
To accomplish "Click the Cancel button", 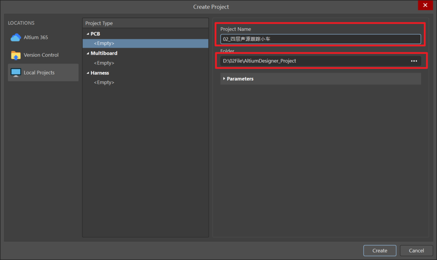I will pos(416,251).
